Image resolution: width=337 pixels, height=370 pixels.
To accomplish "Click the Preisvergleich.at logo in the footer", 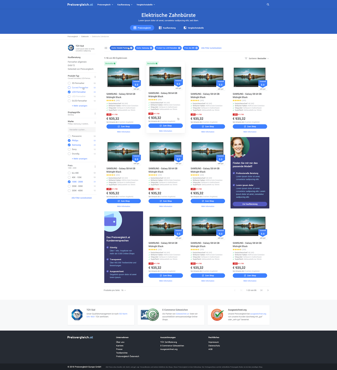I will 80,337.
